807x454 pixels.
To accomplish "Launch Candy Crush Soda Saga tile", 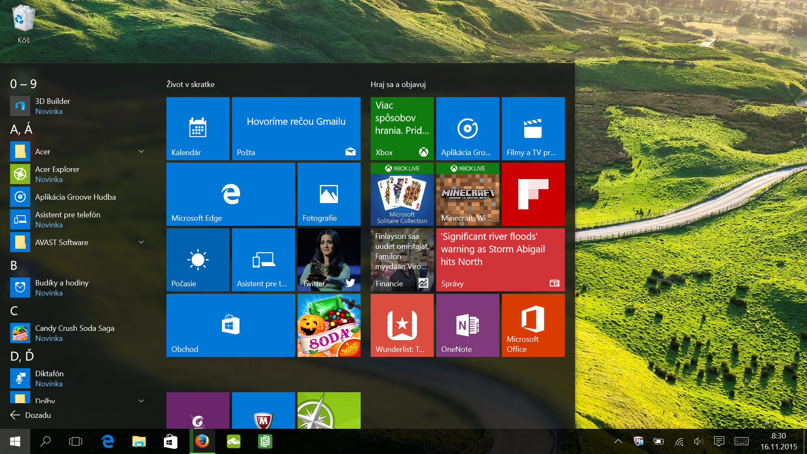I will pyautogui.click(x=329, y=325).
